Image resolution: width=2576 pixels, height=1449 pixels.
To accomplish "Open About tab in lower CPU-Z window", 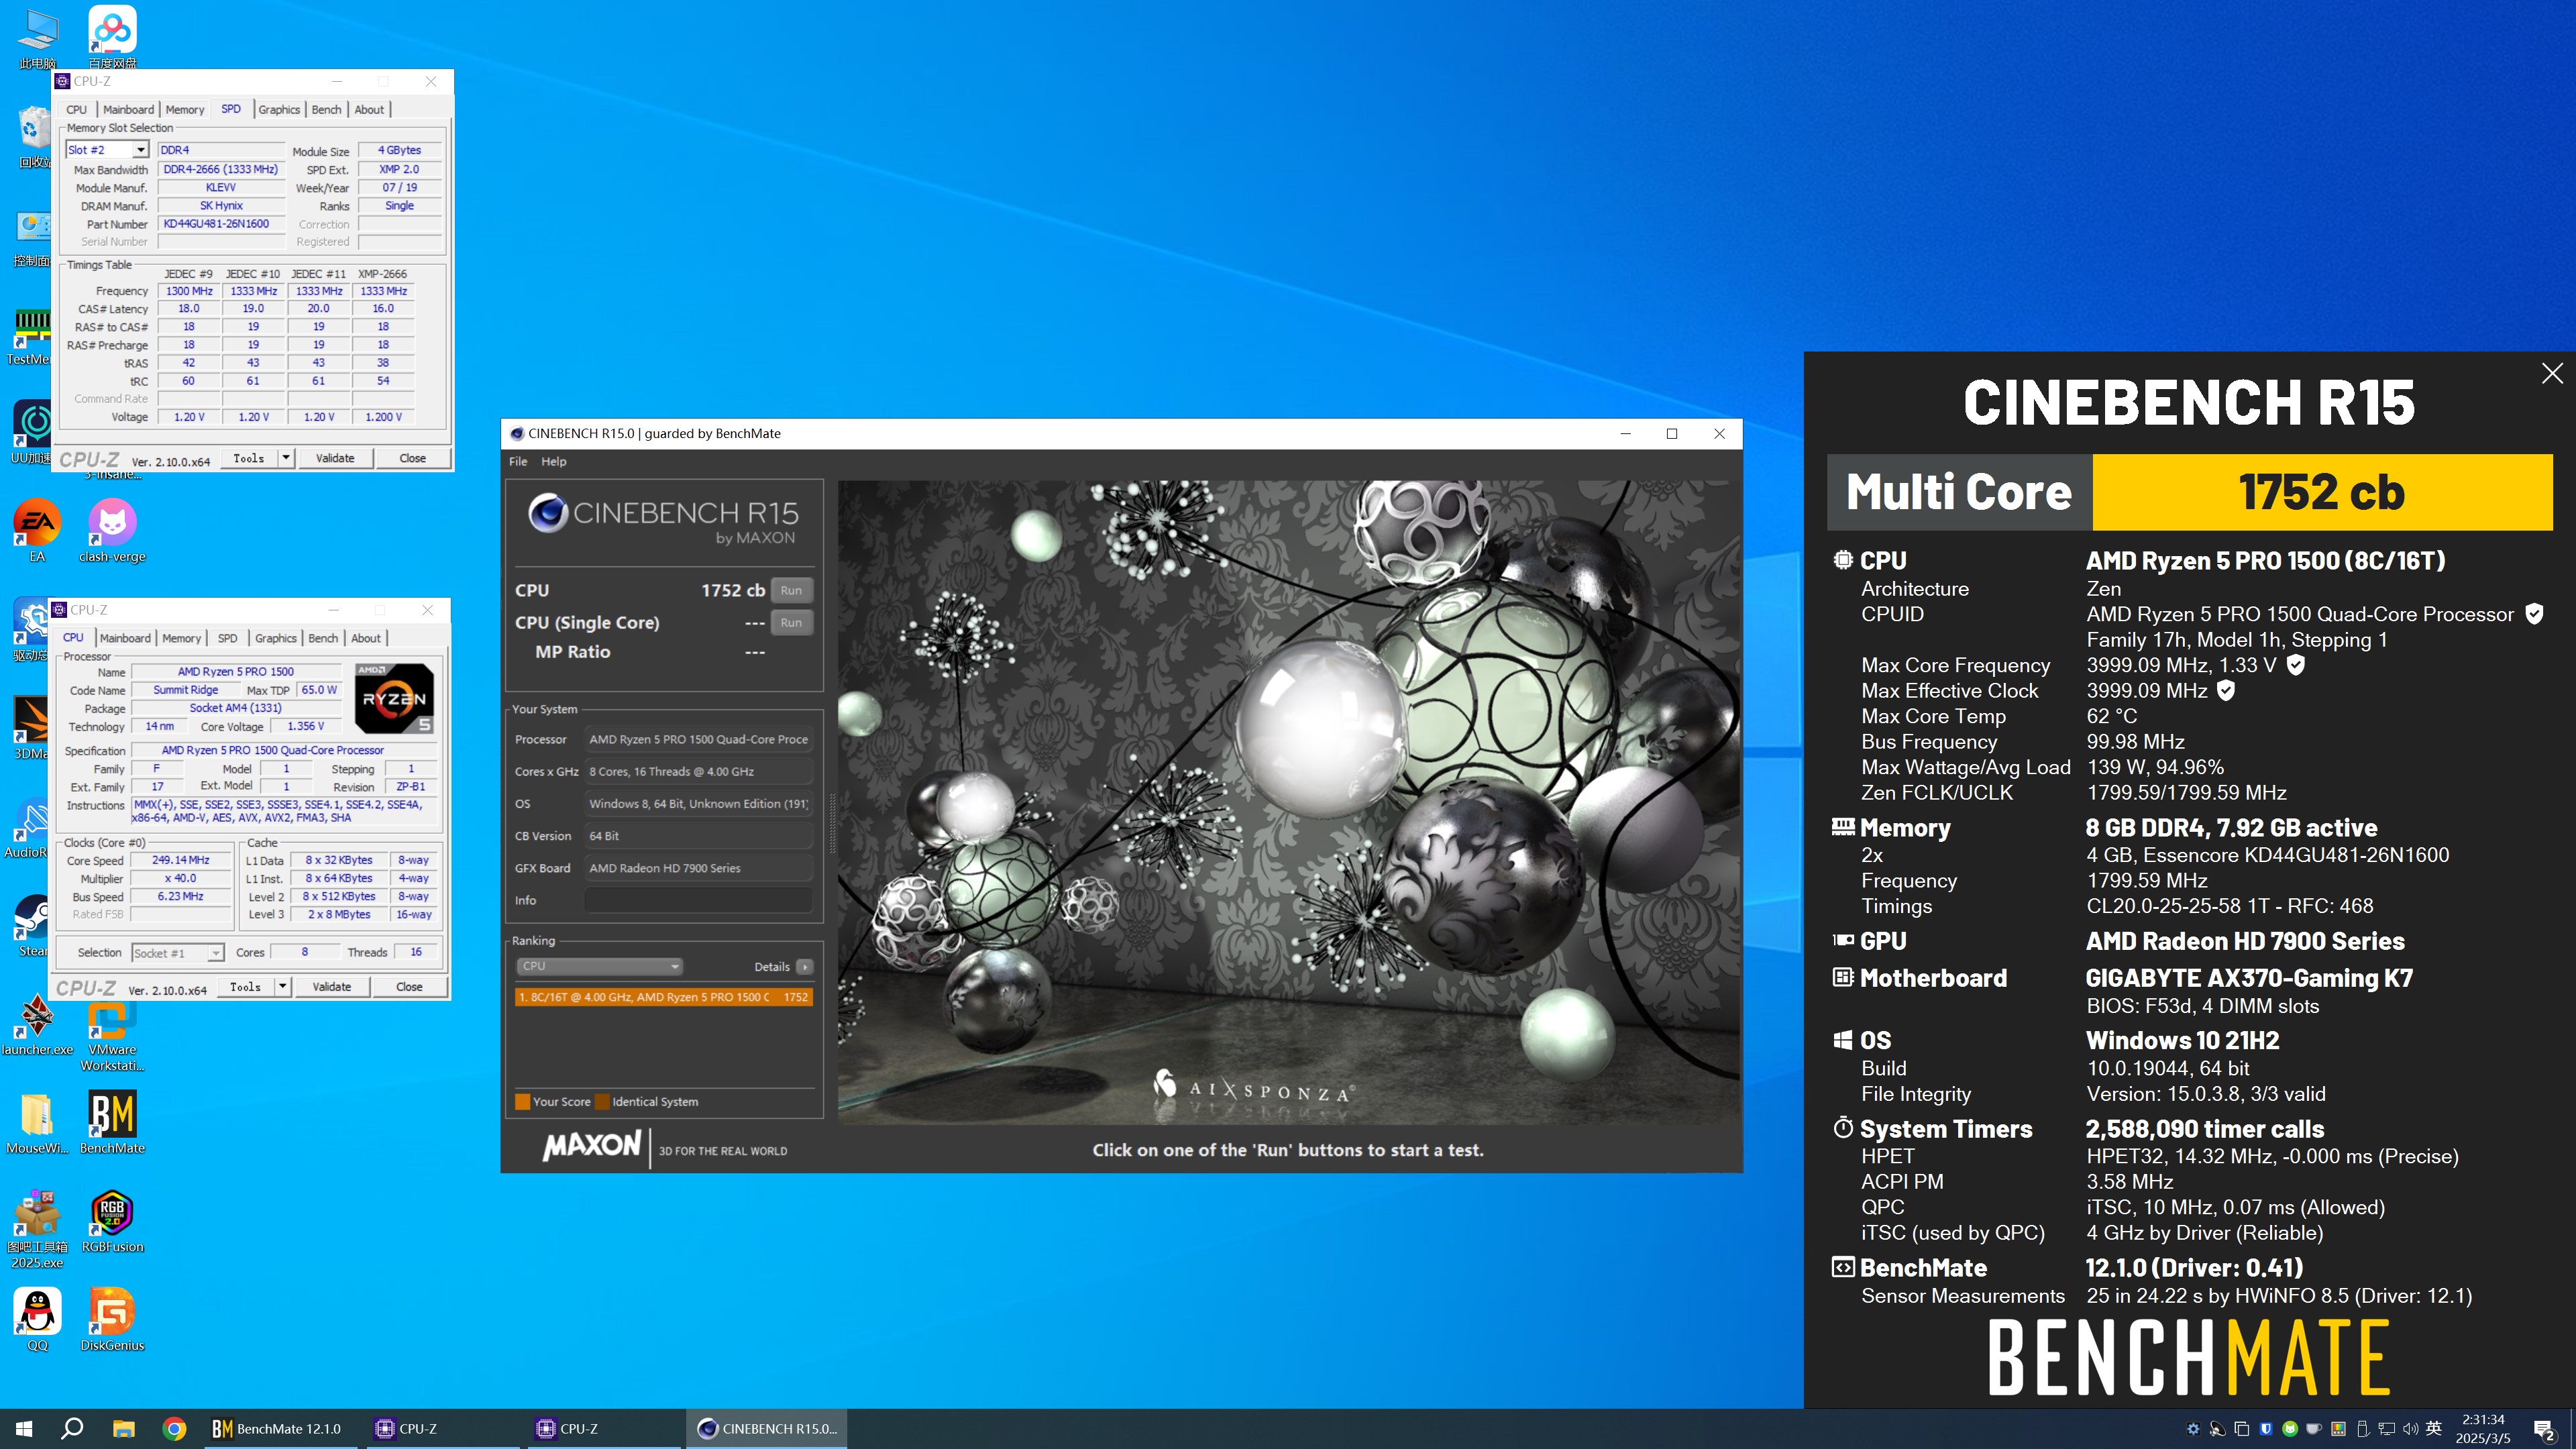I will pyautogui.click(x=366, y=638).
